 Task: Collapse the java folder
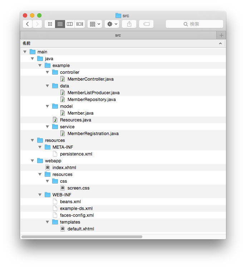[x=33, y=59]
